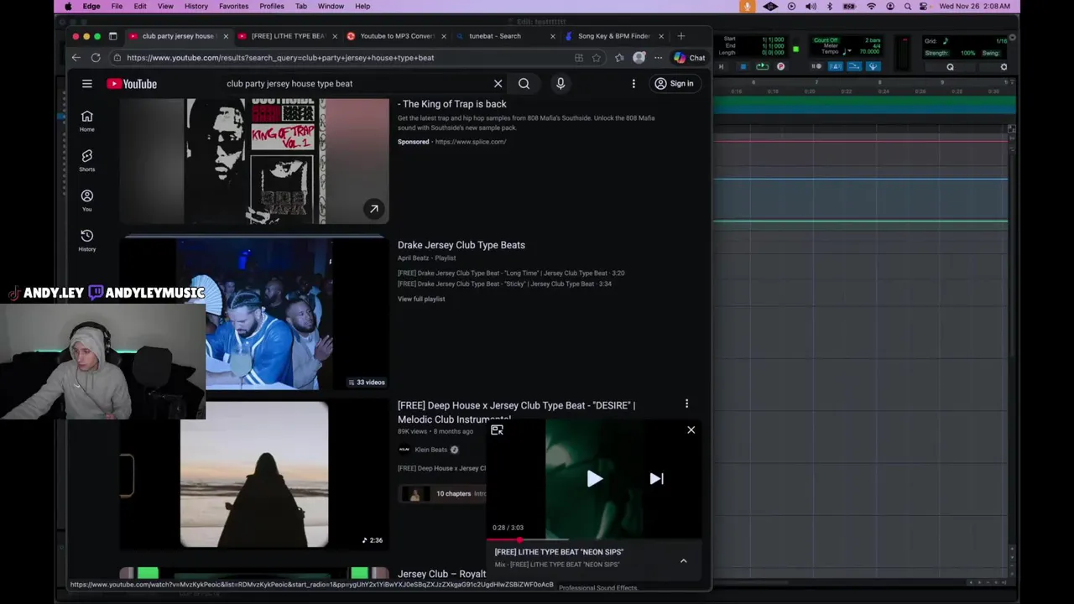Open the Profiles menu in menu bar

(272, 6)
